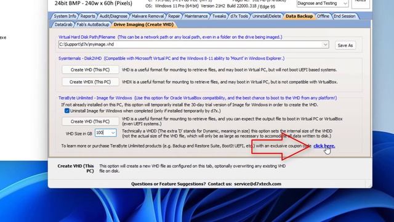Click the Data Backup tab
The height and width of the screenshot is (222, 394).
(299, 16)
